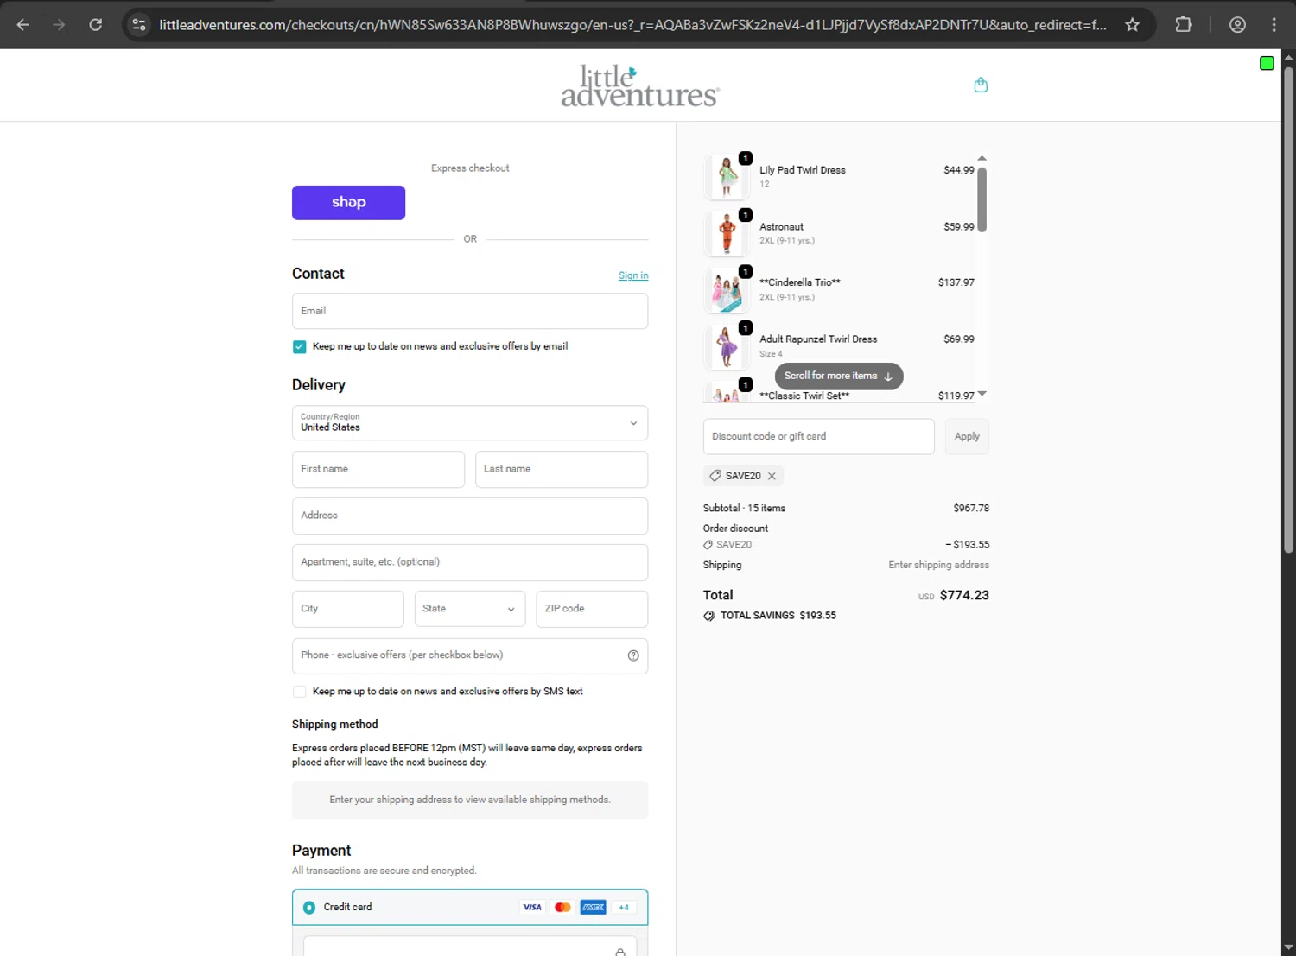Click the $774.23 total amount
Screen dimensions: 1296x956
point(964,595)
